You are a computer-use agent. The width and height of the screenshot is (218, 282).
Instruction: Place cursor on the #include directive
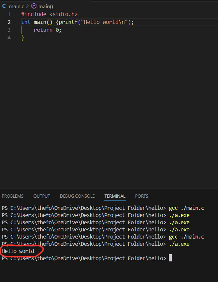click(x=34, y=14)
